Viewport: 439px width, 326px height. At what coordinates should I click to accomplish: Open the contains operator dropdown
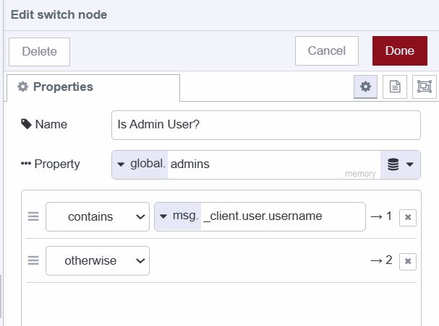pyautogui.click(x=97, y=216)
